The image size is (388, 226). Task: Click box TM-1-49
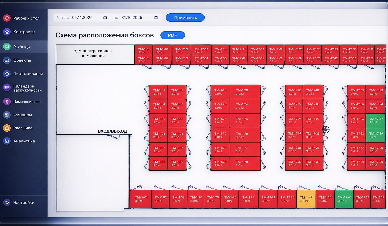click(378, 199)
